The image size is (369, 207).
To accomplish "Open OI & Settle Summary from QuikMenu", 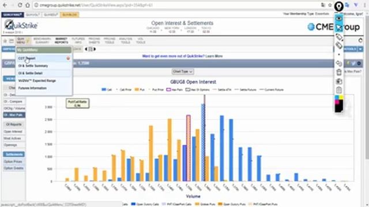I will 33,66.
